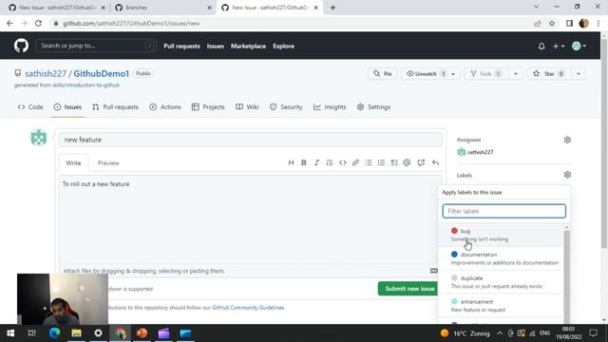Switch to the Preview tab
The height and width of the screenshot is (342, 608).
tap(108, 162)
